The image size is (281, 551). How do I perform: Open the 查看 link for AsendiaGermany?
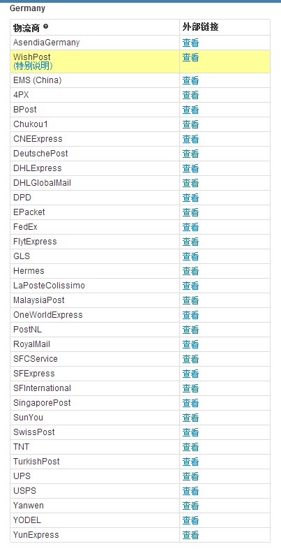(x=190, y=43)
